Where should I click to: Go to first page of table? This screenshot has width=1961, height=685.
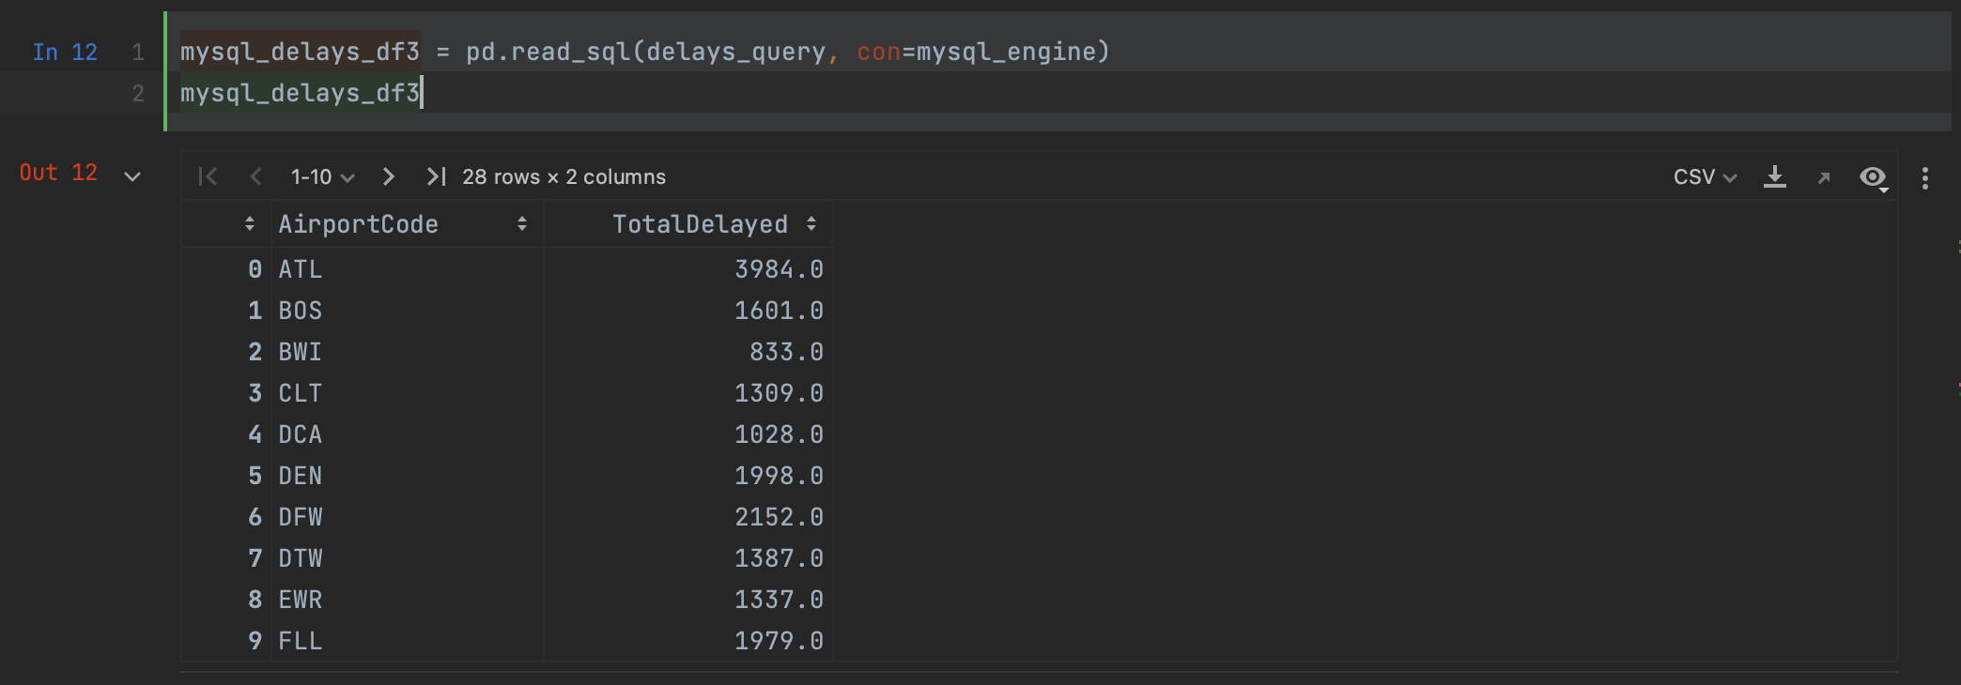(x=208, y=176)
